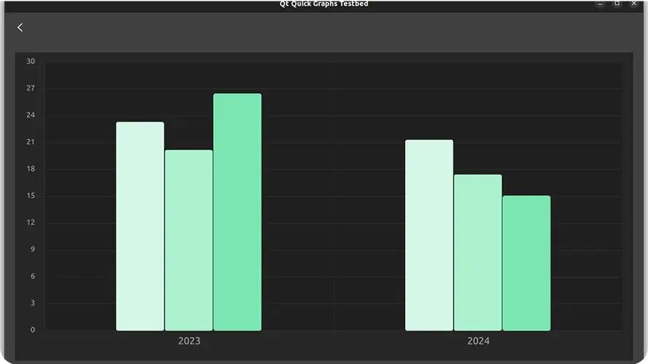Click the 24 value on the Y axis
Image resolution: width=648 pixels, height=364 pixels.
[x=31, y=115]
